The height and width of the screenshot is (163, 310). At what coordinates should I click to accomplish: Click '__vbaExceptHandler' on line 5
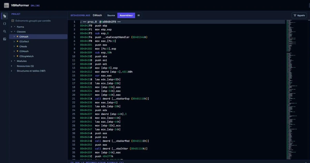(x=116, y=37)
